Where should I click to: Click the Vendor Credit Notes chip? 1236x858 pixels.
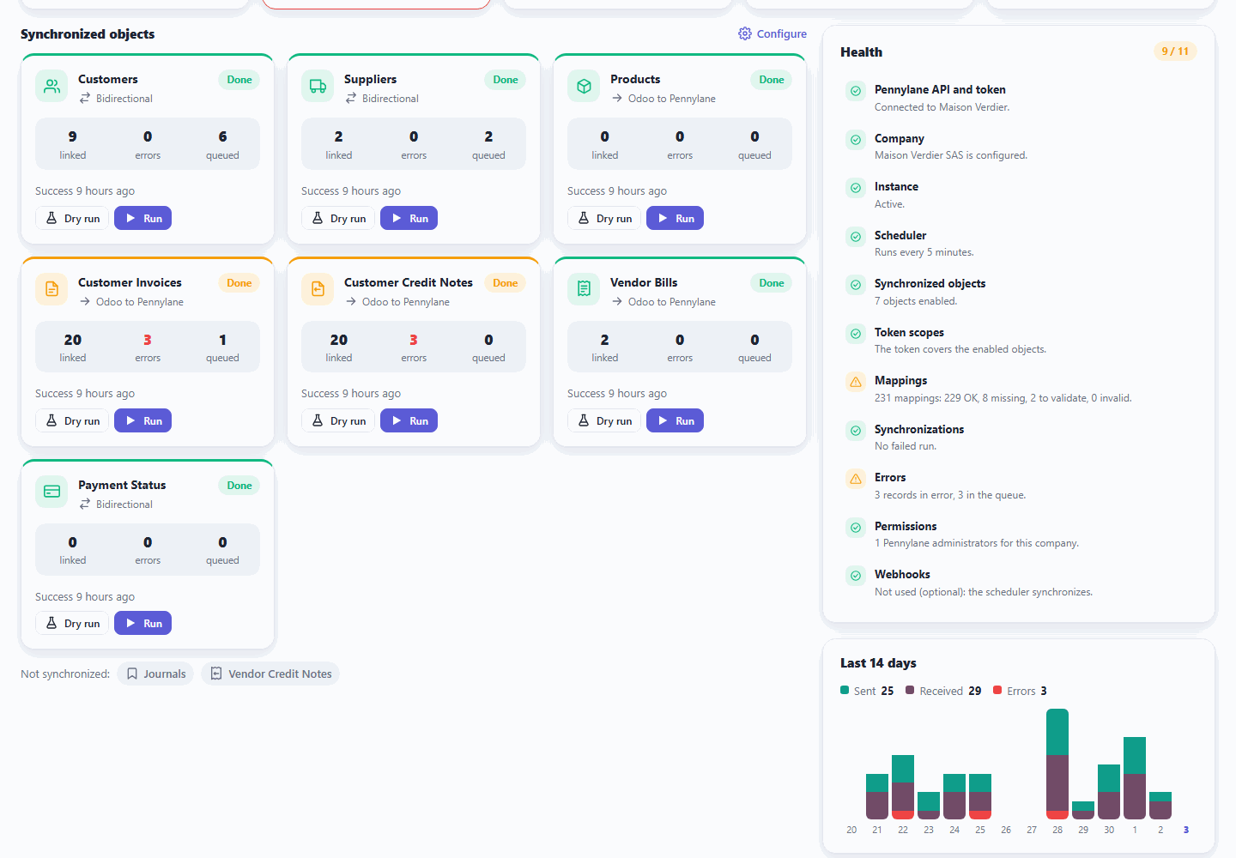pos(270,674)
